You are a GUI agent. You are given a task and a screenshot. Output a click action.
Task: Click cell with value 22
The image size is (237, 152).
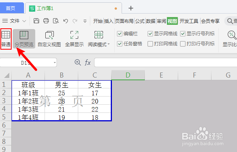[x=94, y=109]
